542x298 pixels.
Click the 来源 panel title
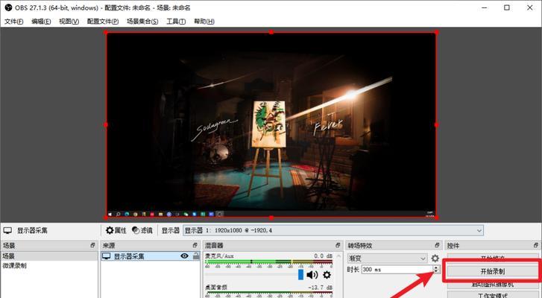click(x=109, y=246)
